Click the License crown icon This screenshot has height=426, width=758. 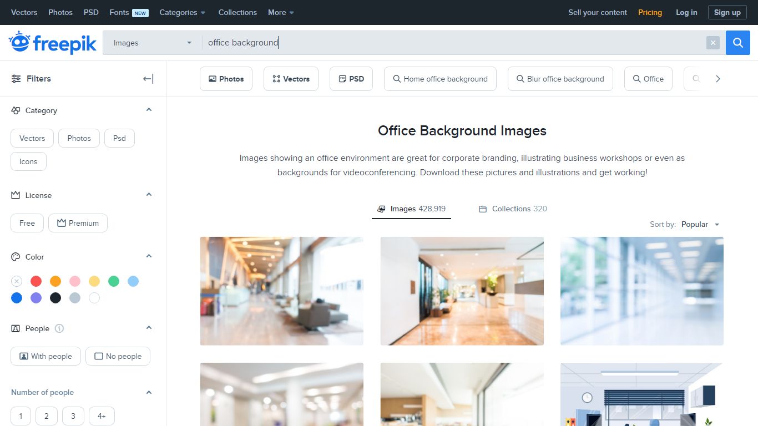(16, 195)
